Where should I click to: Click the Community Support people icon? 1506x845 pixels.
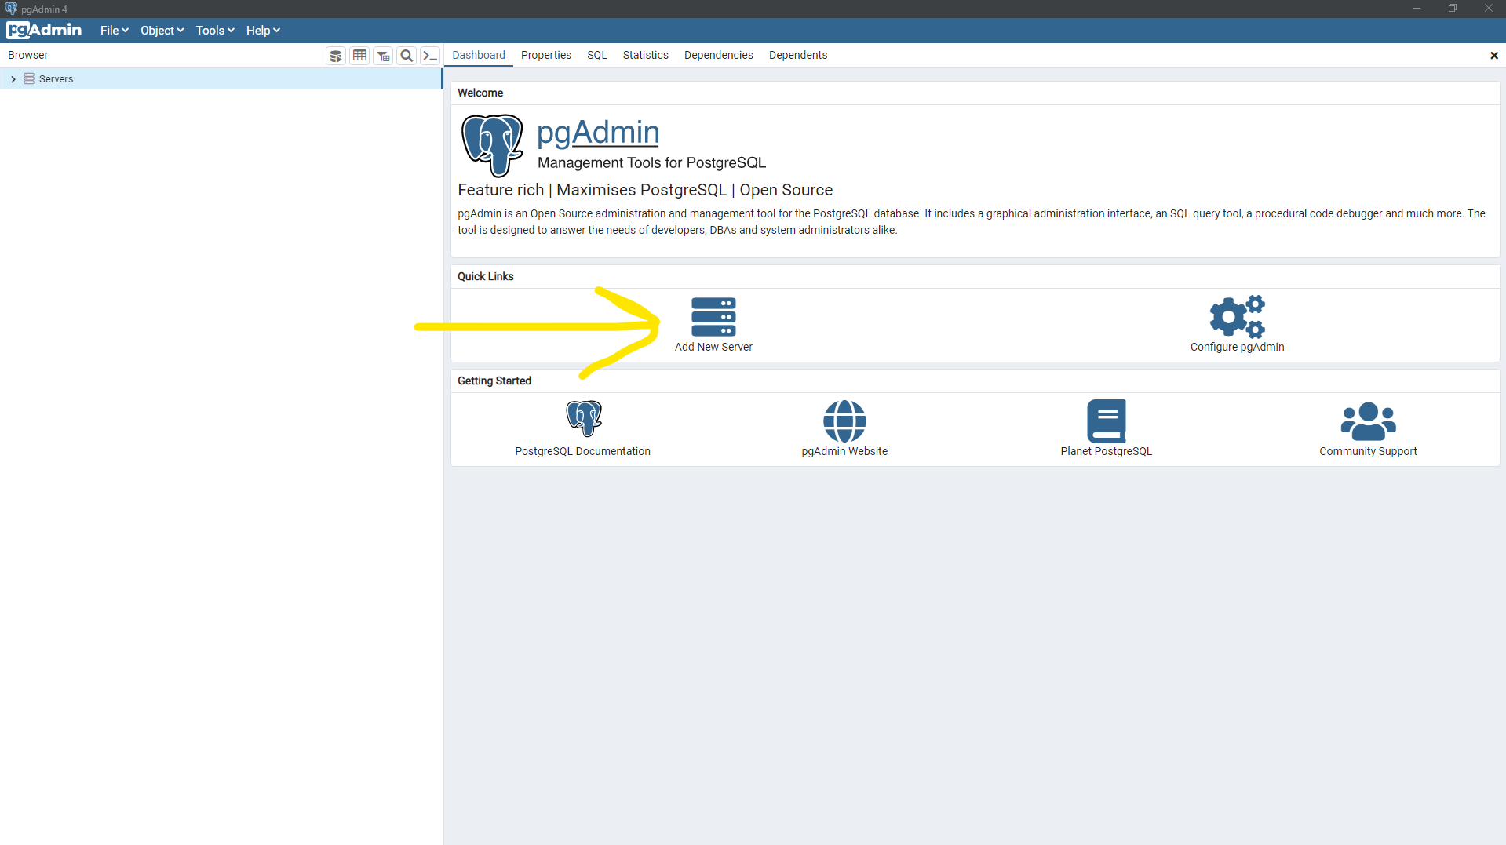click(x=1367, y=421)
